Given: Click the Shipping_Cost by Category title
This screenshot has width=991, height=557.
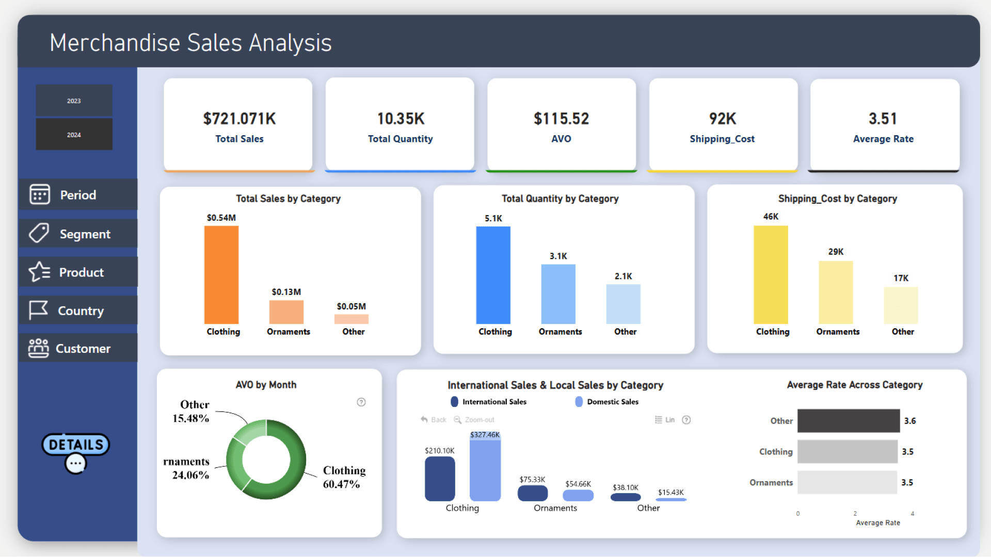Looking at the screenshot, I should point(838,199).
